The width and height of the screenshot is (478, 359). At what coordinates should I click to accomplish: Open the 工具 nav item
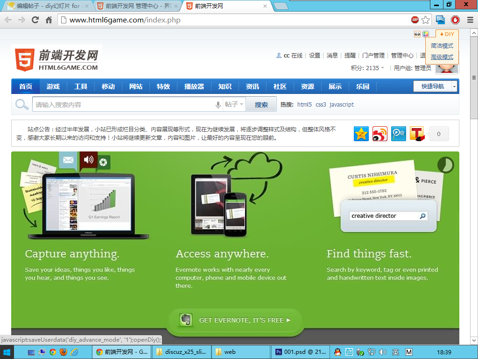(x=81, y=86)
